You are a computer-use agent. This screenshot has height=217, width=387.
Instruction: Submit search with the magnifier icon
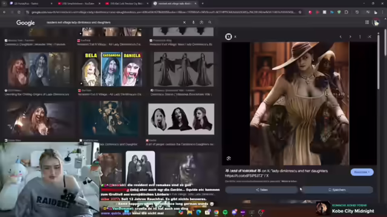click(210, 22)
